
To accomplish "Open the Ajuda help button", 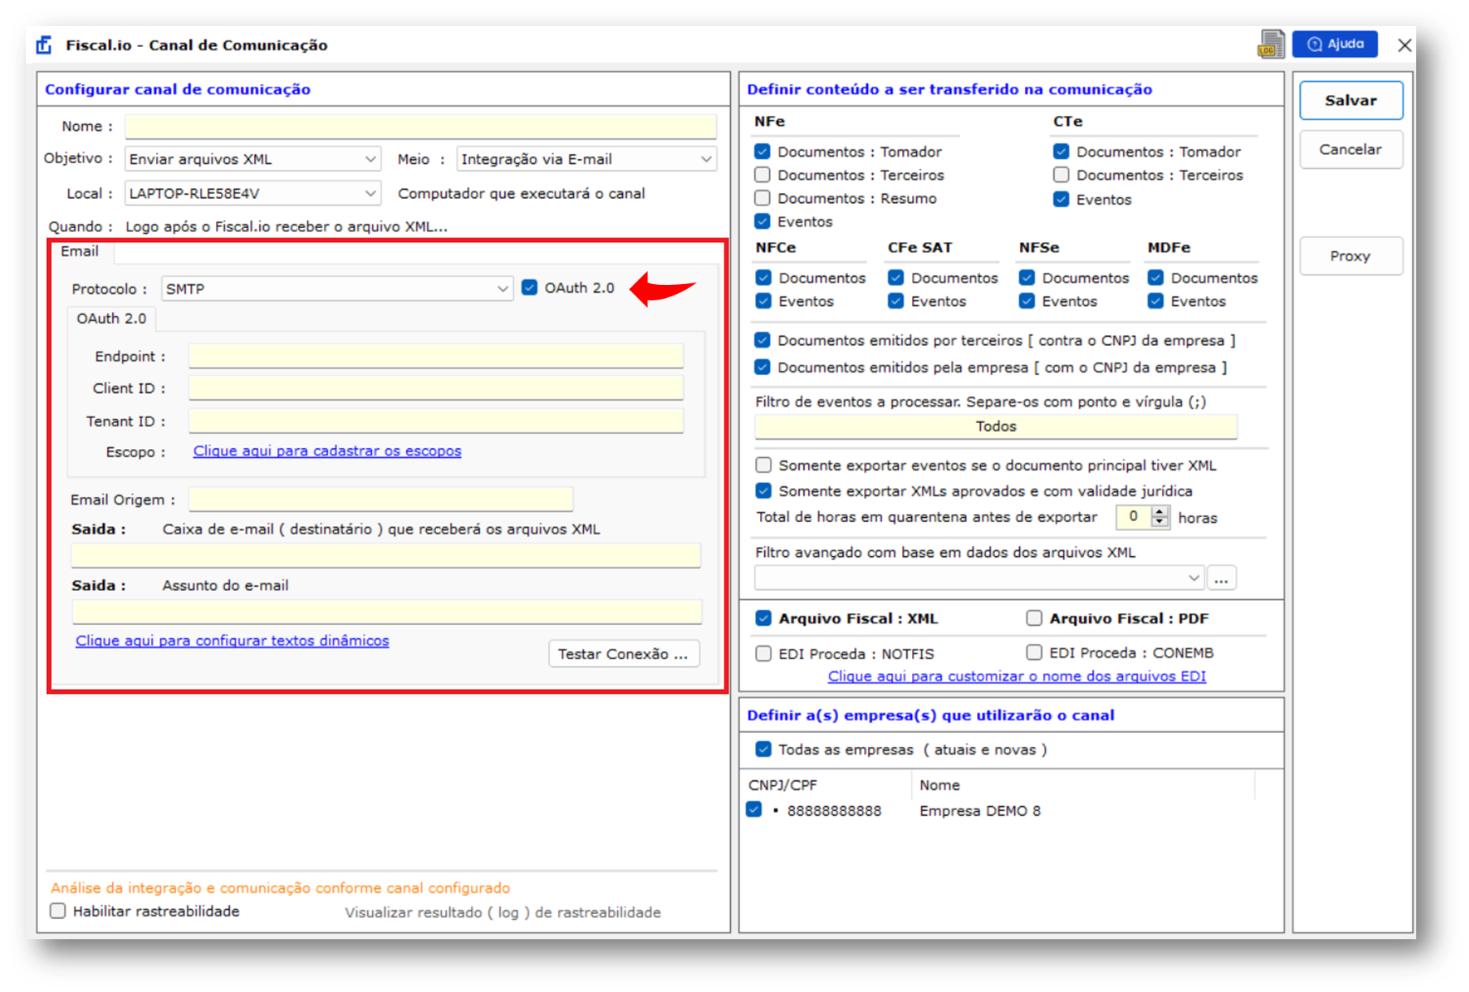I will [x=1334, y=44].
